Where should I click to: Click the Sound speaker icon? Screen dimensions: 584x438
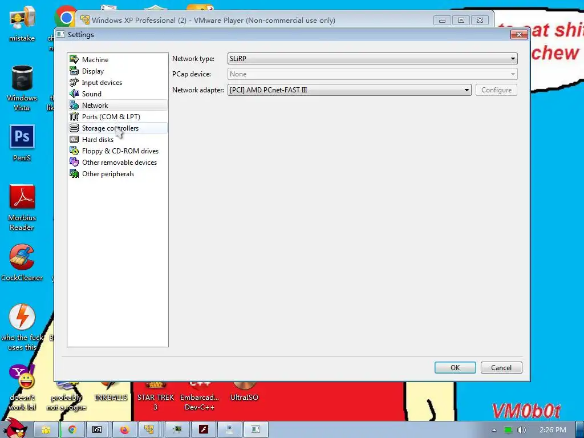[74, 94]
